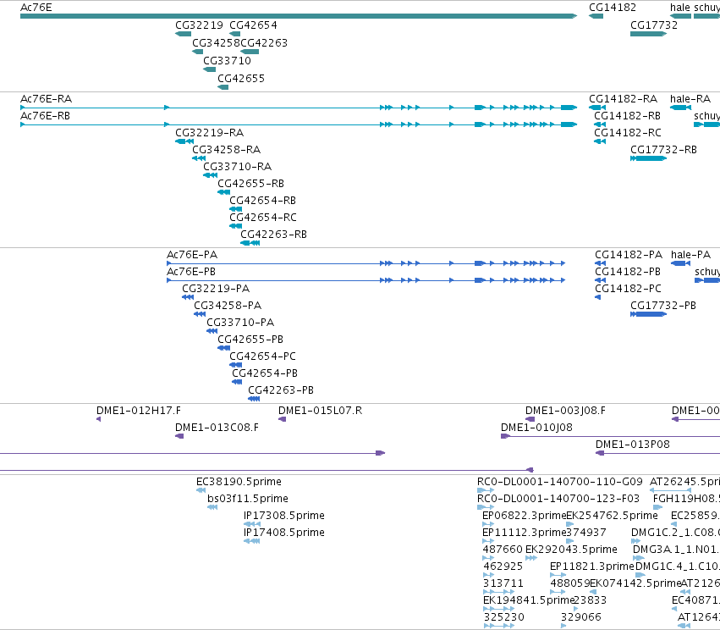Click the DME1-013C08.F clone label

click(217, 428)
